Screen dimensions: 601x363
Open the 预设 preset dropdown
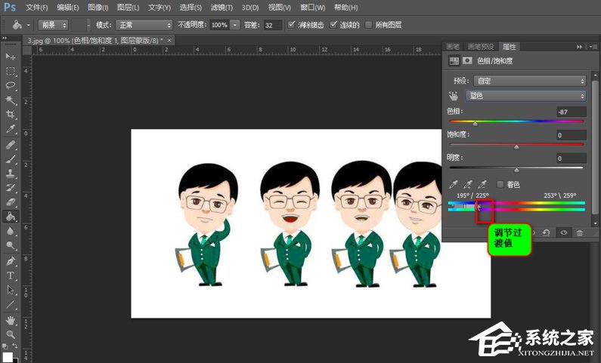point(530,81)
